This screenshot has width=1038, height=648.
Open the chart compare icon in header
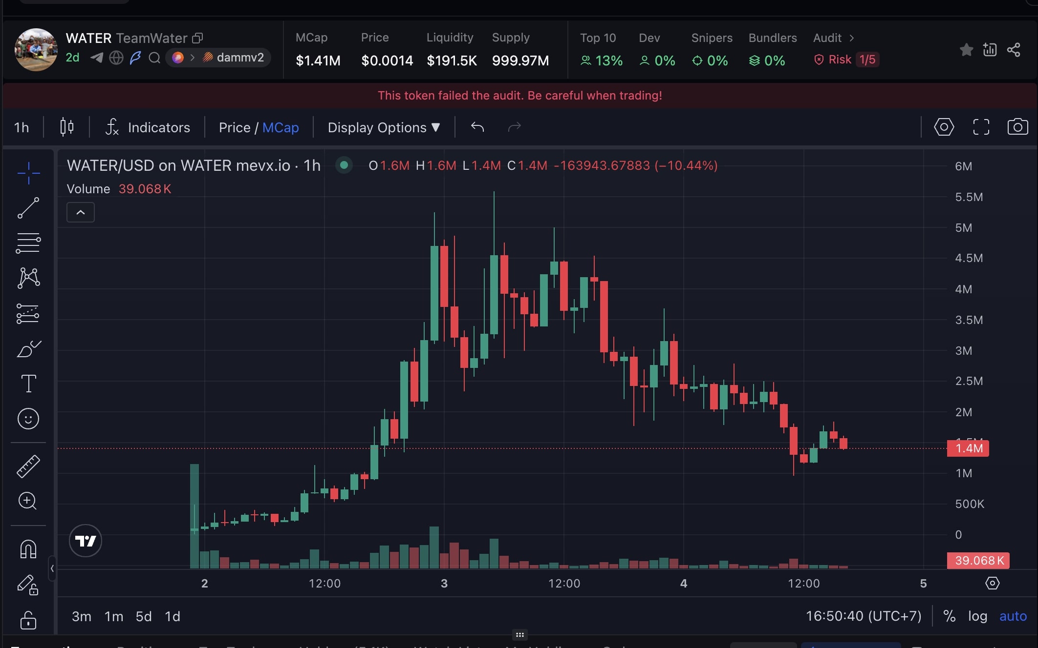click(990, 49)
